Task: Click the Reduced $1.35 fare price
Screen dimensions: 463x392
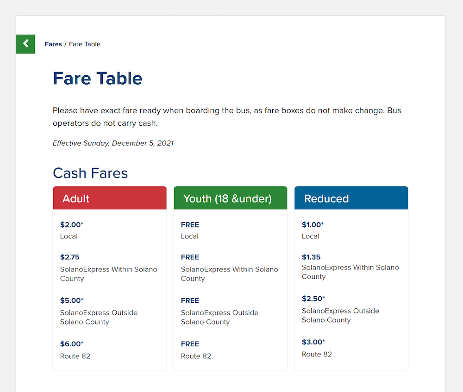Action: point(311,257)
